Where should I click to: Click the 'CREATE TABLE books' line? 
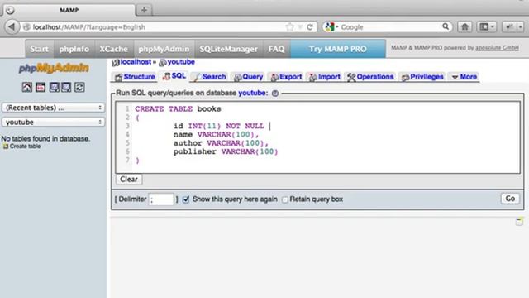(x=179, y=109)
